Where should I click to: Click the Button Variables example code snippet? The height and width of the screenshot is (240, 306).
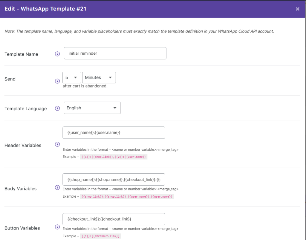[100, 236]
